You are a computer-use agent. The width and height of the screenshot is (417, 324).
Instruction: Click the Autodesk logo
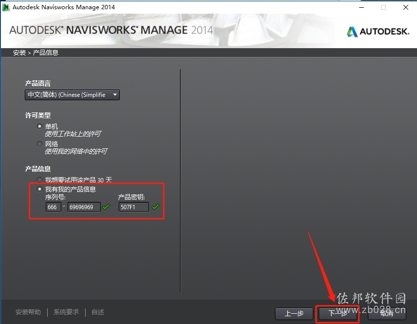click(x=378, y=32)
